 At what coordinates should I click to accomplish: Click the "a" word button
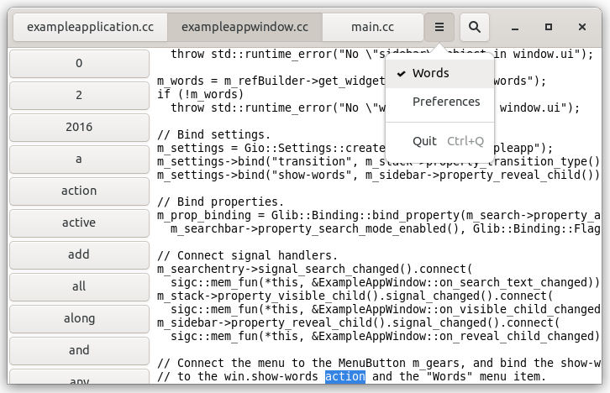pos(79,160)
